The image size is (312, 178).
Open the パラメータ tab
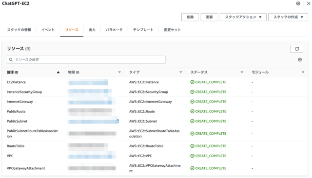pyautogui.click(x=114, y=30)
